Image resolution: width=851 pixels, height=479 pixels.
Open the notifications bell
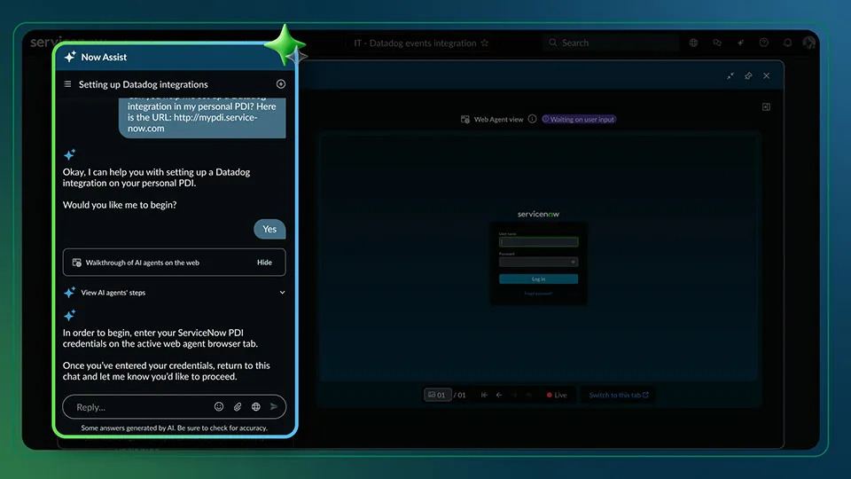click(x=787, y=43)
